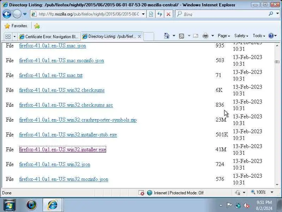The height and width of the screenshot is (212, 282).
Task: Click the Add to Favorites Bar icon
Action: pos(37,26)
